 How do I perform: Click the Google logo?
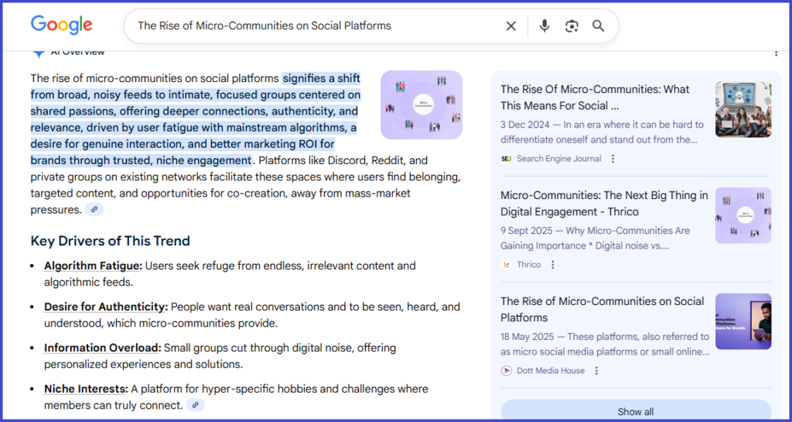pos(62,25)
